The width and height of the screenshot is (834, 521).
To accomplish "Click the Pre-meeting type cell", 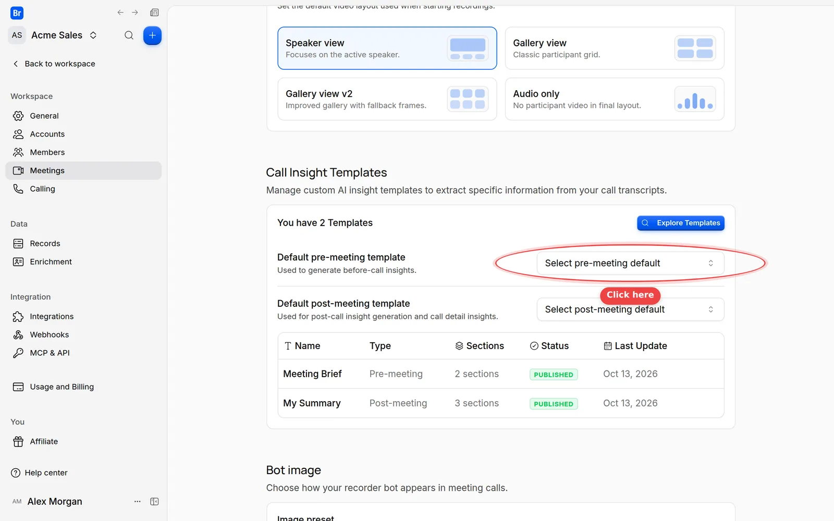I will coord(396,374).
